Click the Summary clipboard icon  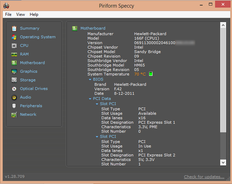pos(14,29)
